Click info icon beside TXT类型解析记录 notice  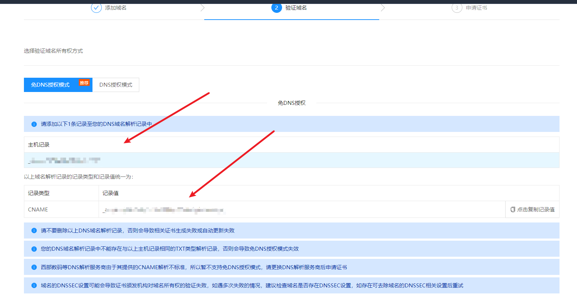[x=34, y=249]
